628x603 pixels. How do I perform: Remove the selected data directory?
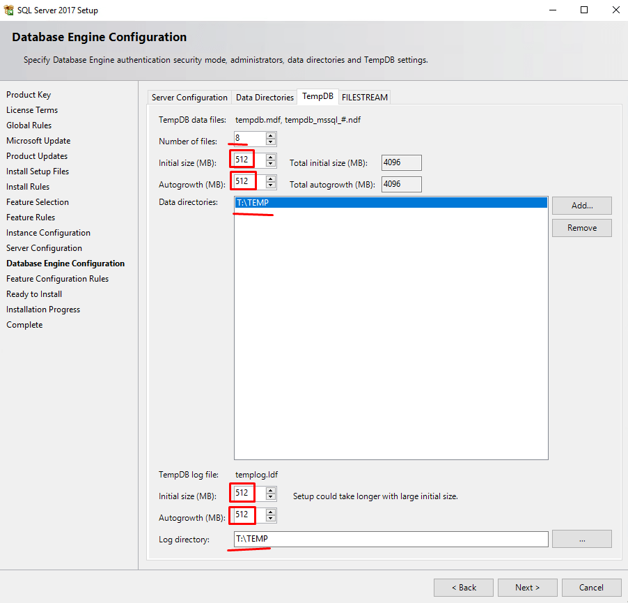(581, 228)
